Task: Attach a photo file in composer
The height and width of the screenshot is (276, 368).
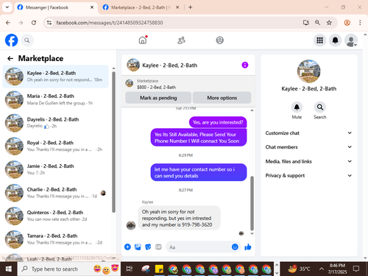Action: pyautogui.click(x=138, y=247)
